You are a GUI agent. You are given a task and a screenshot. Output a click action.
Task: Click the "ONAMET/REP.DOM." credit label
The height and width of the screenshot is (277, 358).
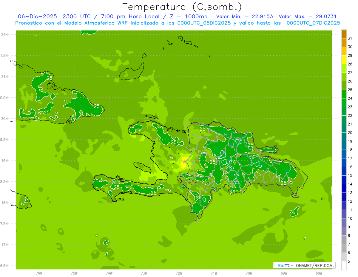tap(314, 265)
